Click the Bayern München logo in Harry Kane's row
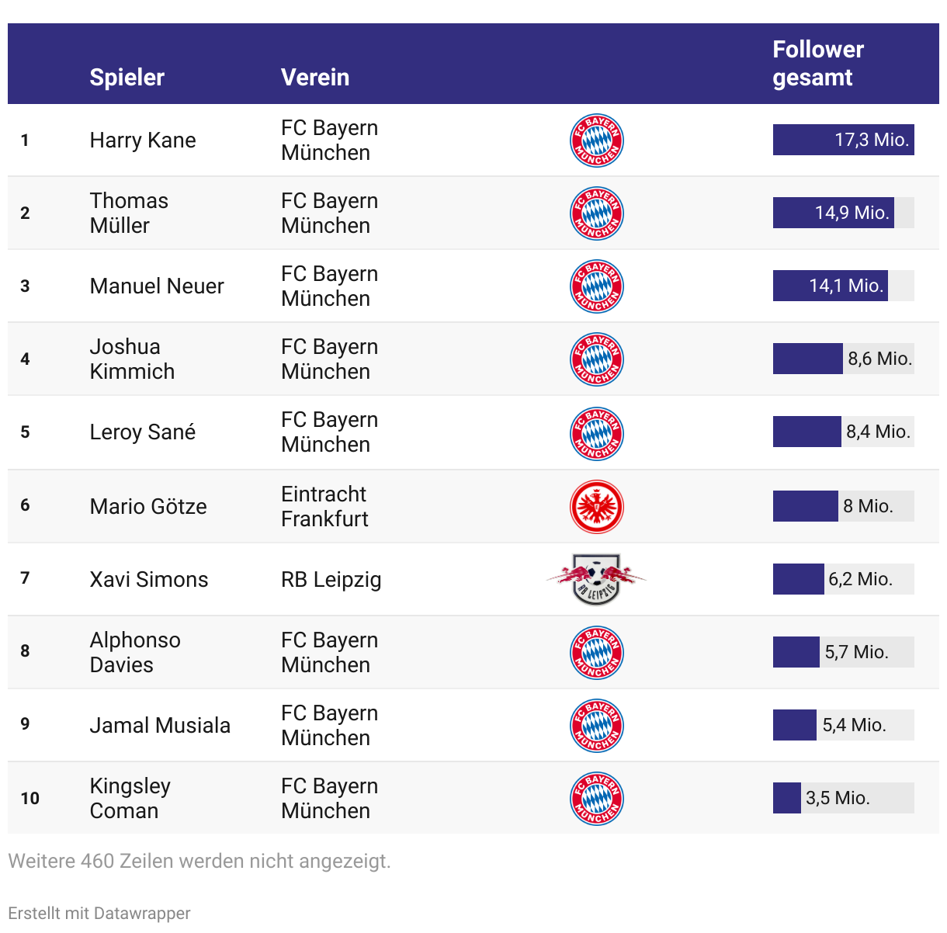 pos(597,140)
